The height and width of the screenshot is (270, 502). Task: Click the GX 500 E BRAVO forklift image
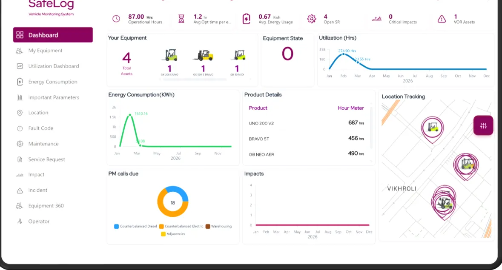203,55
